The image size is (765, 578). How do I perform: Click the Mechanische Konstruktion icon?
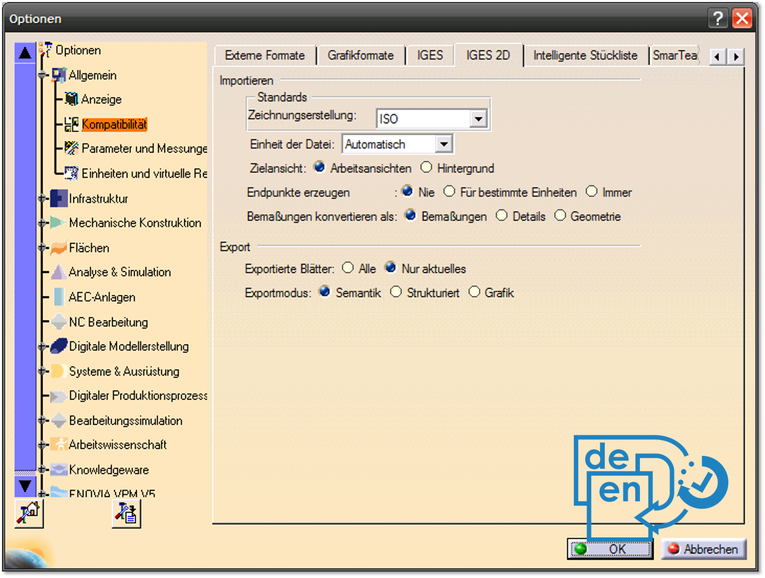click(58, 222)
